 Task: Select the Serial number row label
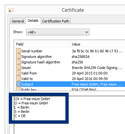(x=32, y=51)
